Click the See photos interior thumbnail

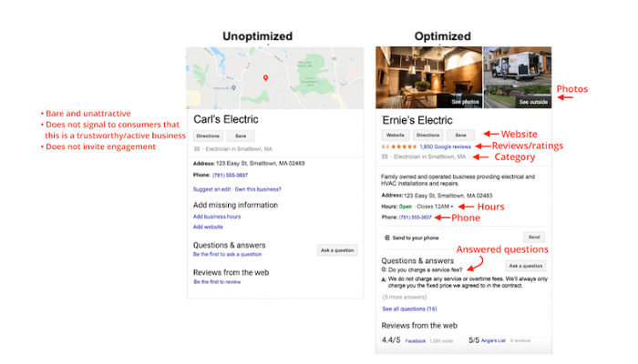point(428,77)
